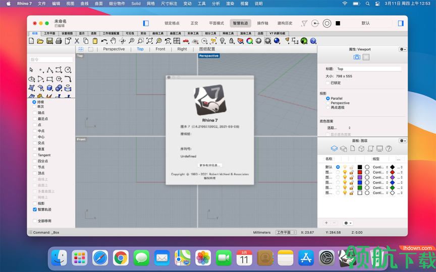Open the layers icon in panel tabs

[x=334, y=149]
